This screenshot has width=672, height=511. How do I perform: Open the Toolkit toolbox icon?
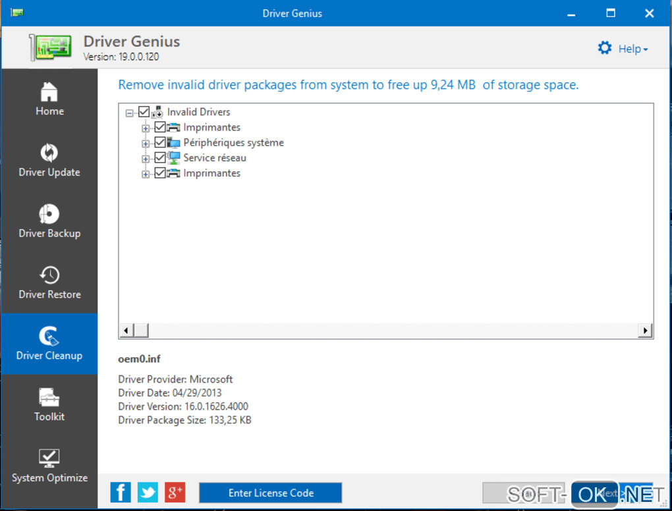pyautogui.click(x=49, y=397)
